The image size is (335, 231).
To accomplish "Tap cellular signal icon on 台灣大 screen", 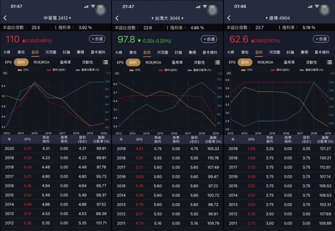I will pyautogui.click(x=198, y=7).
